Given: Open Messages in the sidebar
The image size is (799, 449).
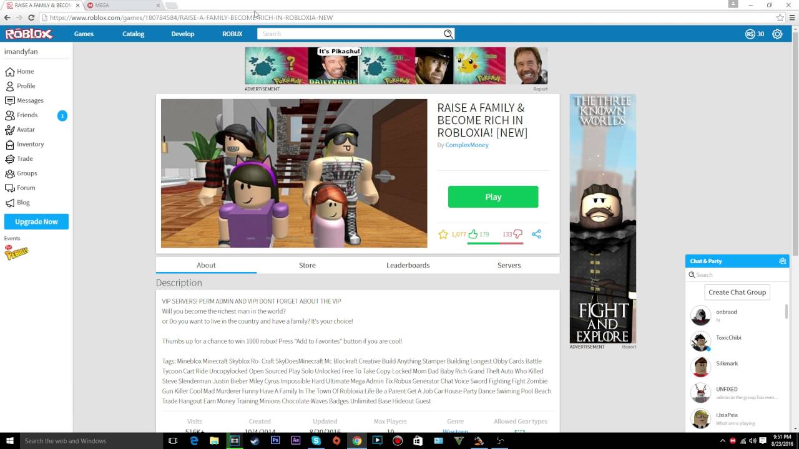Looking at the screenshot, I should tap(25, 100).
